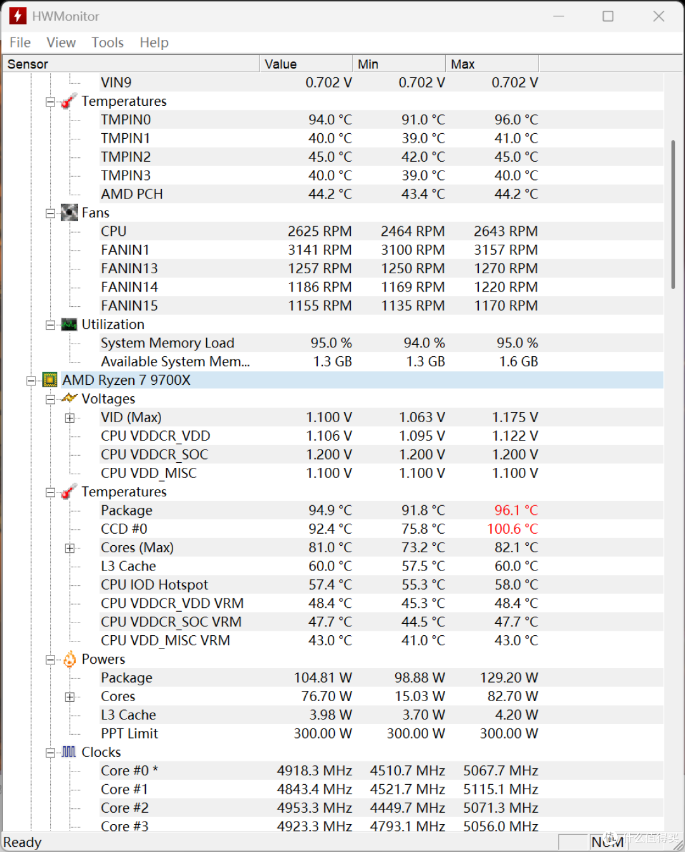Click the Max column header
Image resolution: width=685 pixels, height=852 pixels.
coord(492,64)
